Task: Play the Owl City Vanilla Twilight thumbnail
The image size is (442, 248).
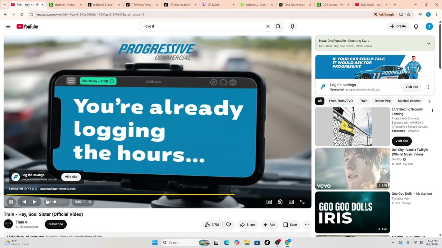Action: tap(353, 169)
